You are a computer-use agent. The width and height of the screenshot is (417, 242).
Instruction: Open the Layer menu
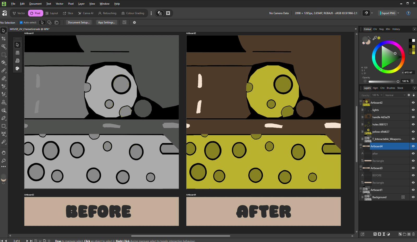click(81, 4)
